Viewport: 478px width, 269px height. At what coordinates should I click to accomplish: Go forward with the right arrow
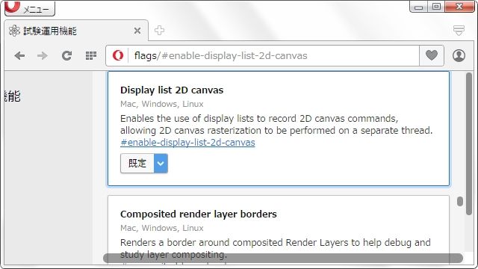pyautogui.click(x=43, y=56)
